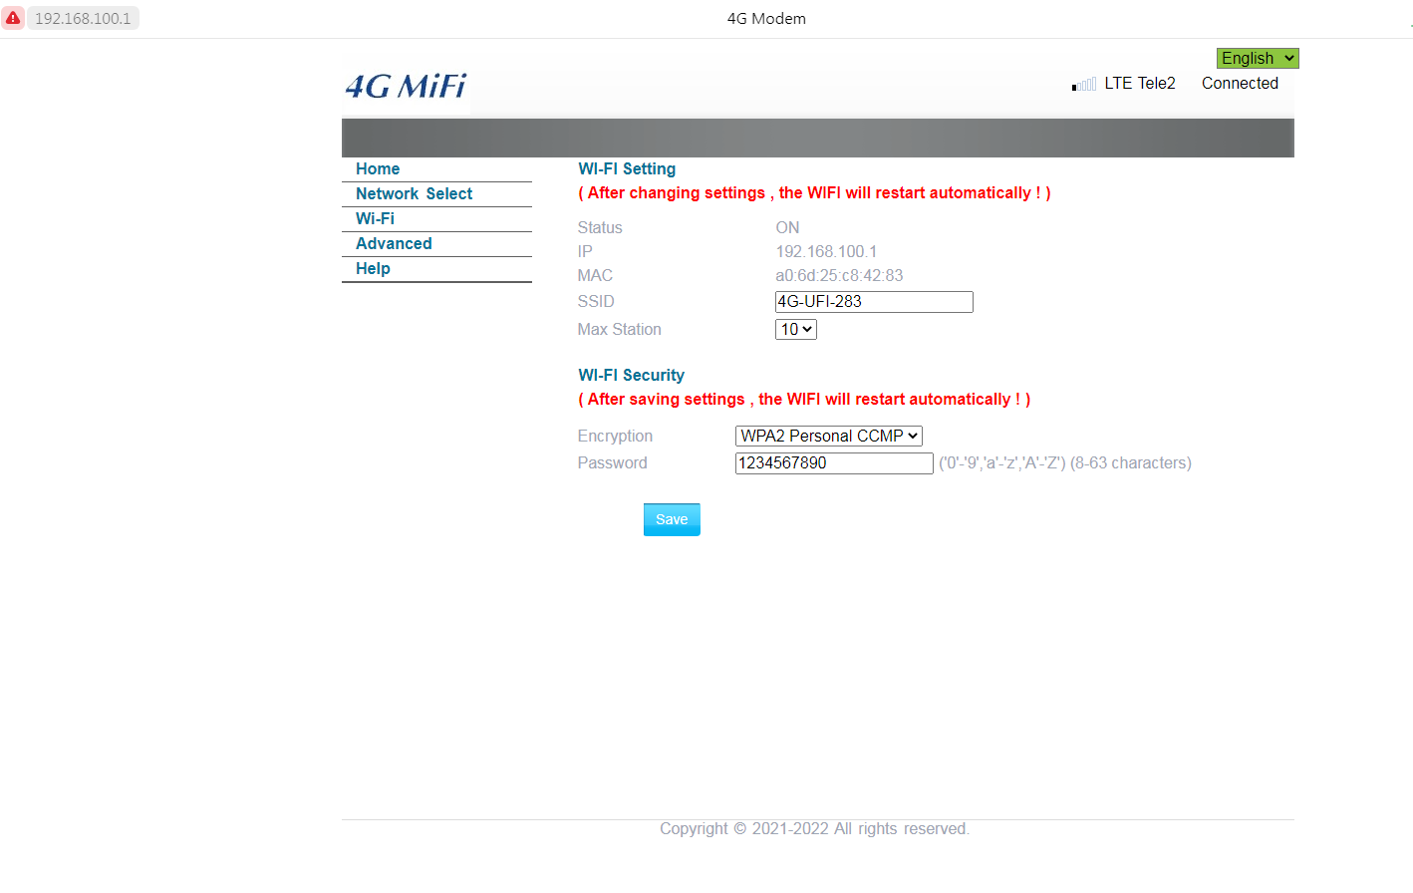This screenshot has height=893, width=1413.
Task: Click the IP address value under Status
Action: (826, 252)
